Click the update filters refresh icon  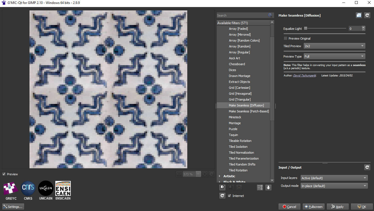[222, 196]
